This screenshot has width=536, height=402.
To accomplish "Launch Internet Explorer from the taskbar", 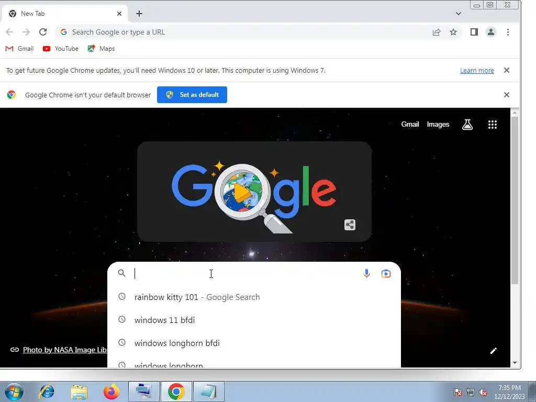I will [x=47, y=392].
